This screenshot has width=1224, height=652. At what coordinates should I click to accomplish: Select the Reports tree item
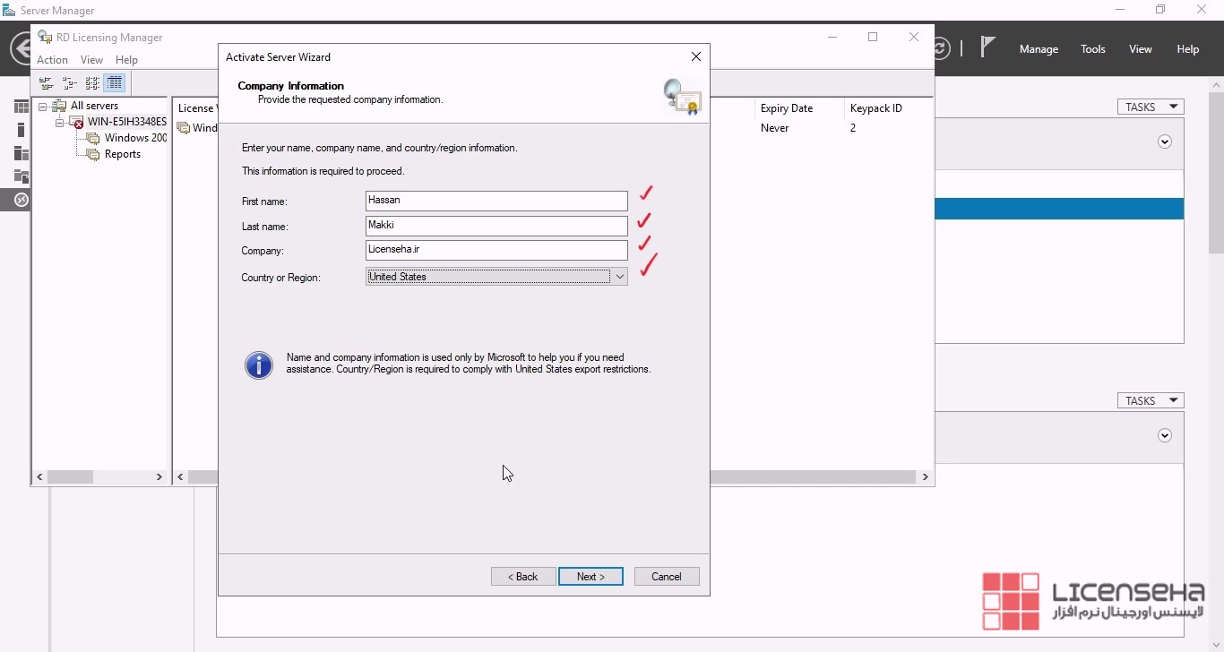coord(122,154)
